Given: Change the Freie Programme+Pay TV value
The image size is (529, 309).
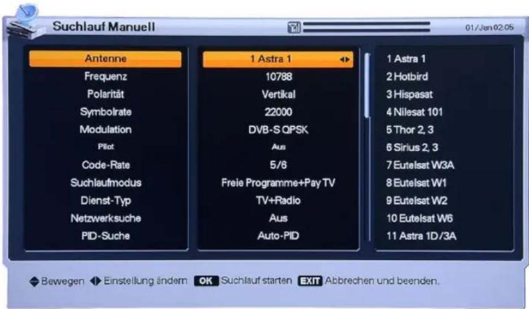Looking at the screenshot, I should (x=278, y=183).
